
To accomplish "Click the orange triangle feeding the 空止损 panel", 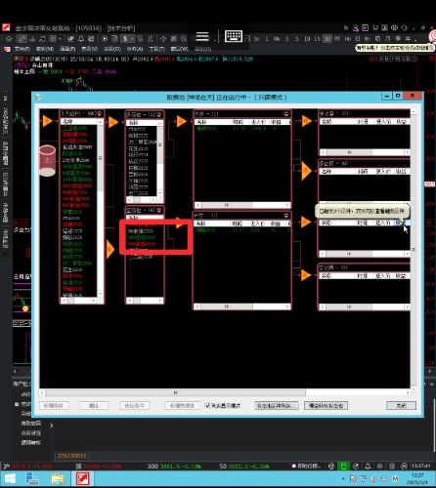I will [305, 275].
